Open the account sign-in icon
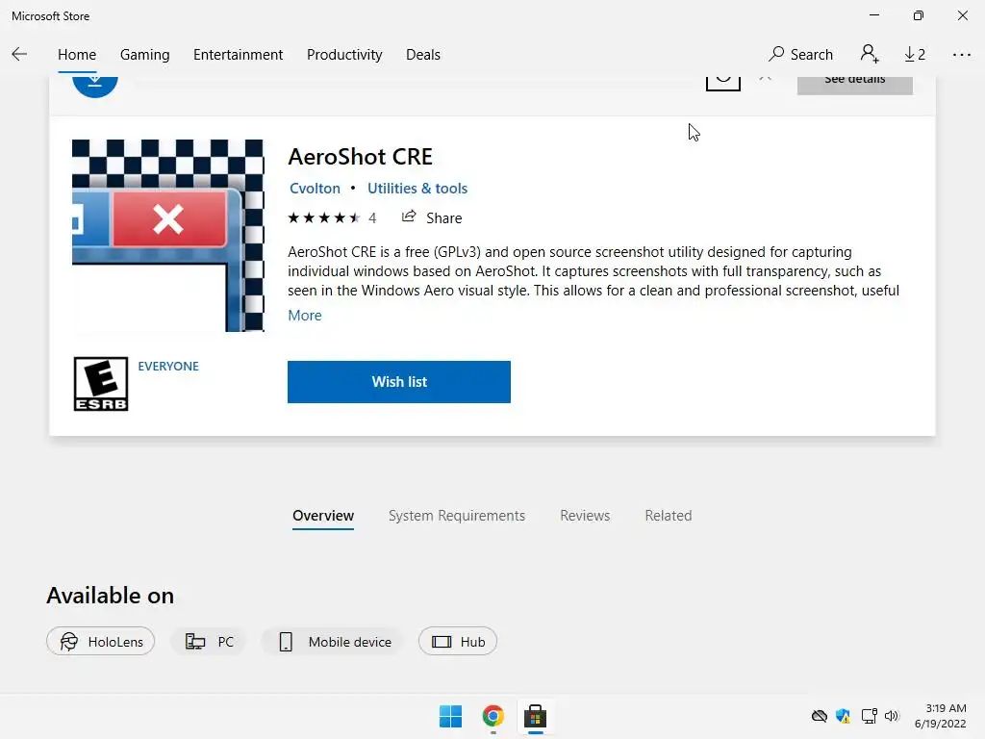The width and height of the screenshot is (985, 739). coord(870,54)
